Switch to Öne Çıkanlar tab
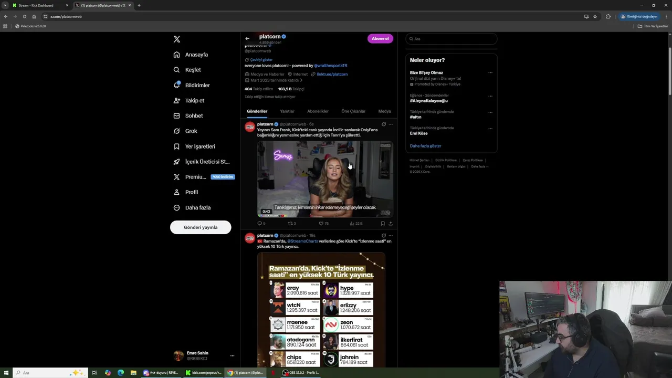The height and width of the screenshot is (378, 672). [353, 111]
